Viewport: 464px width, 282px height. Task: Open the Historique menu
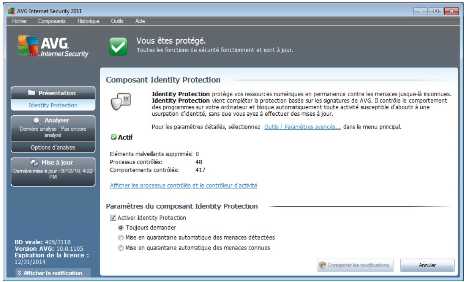tap(89, 21)
